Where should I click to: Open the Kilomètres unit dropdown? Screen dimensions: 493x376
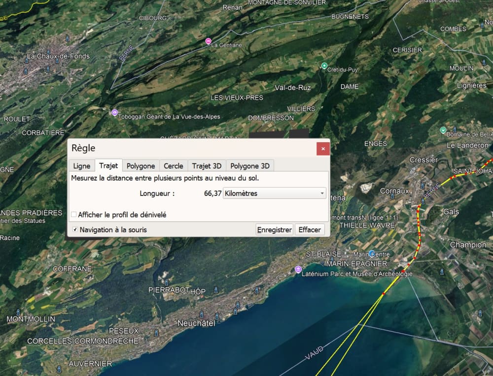(x=275, y=193)
